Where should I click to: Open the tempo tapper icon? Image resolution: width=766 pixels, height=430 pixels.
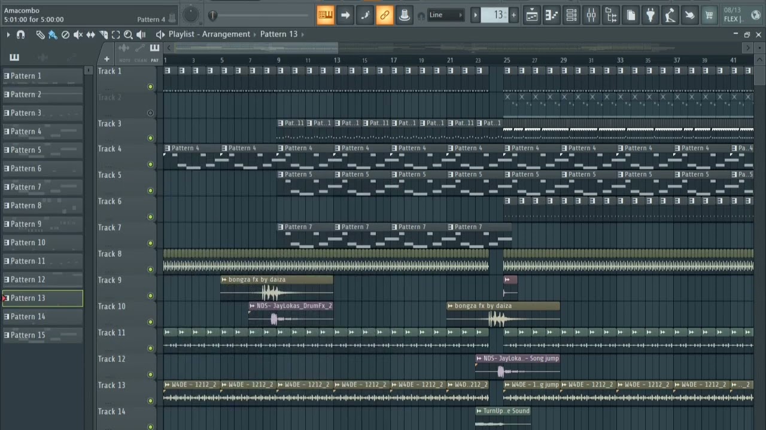coord(670,16)
